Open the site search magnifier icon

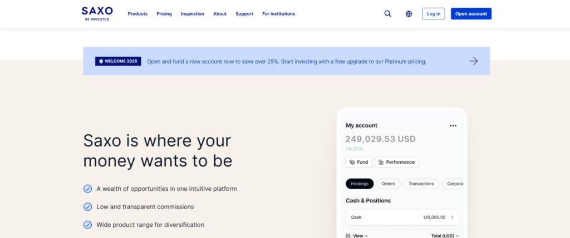388,14
